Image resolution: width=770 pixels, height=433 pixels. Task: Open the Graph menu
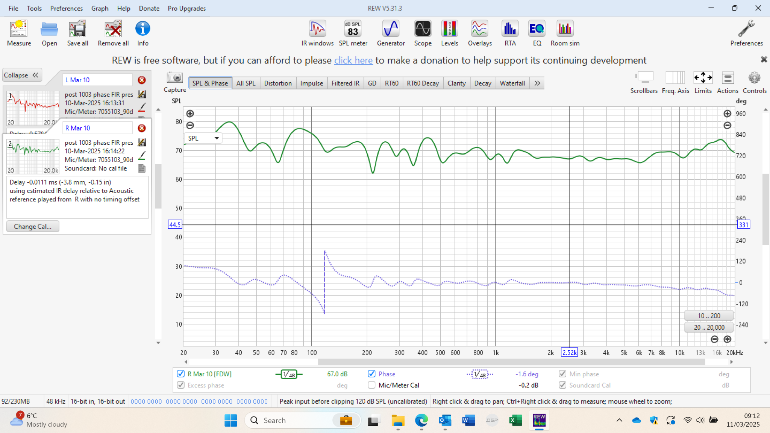point(100,8)
